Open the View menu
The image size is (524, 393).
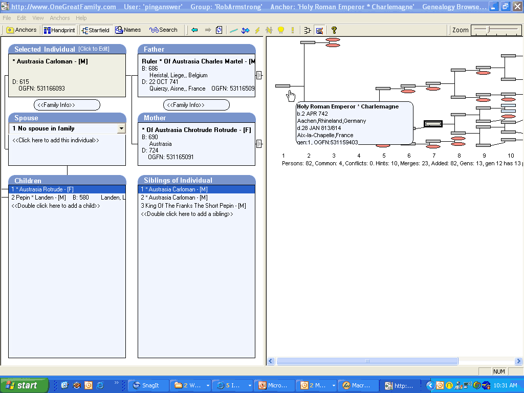click(38, 18)
